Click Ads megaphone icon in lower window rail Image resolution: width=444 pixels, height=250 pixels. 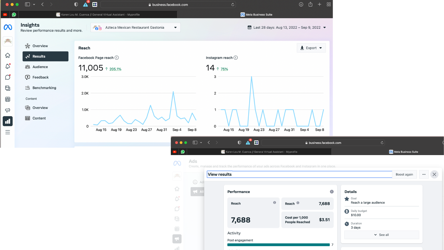(x=177, y=239)
